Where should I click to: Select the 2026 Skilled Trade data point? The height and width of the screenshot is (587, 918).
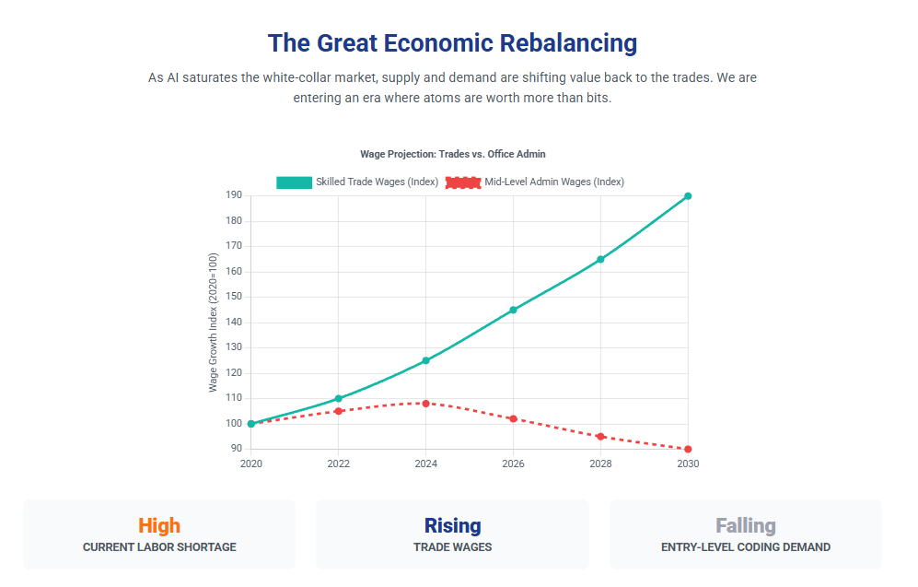[513, 310]
